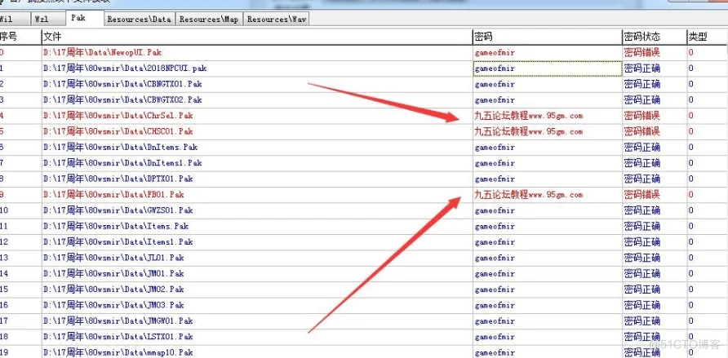Select file 2018NPCUI.pak entry
This screenshot has height=358, width=728.
point(125,69)
